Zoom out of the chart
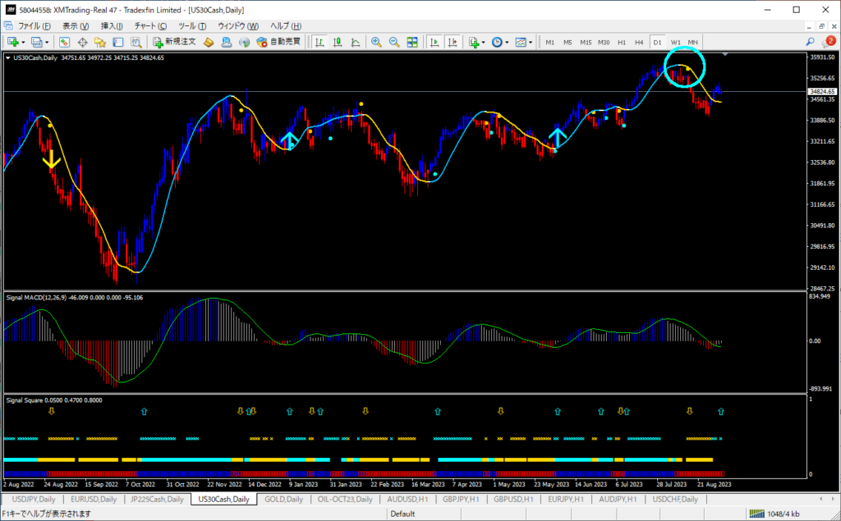 pyautogui.click(x=394, y=43)
